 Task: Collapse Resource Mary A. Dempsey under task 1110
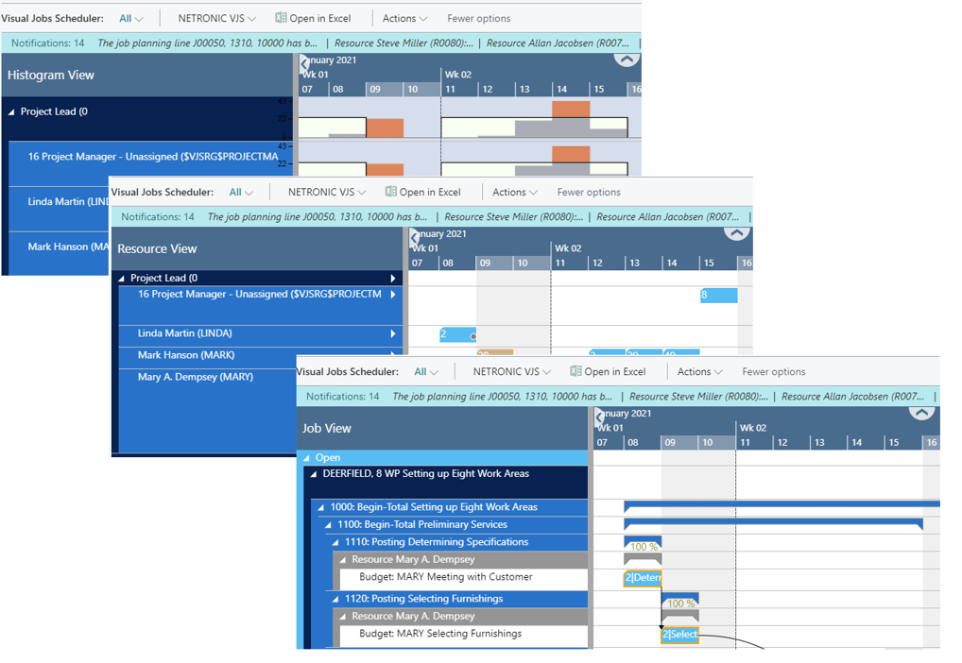[343, 560]
